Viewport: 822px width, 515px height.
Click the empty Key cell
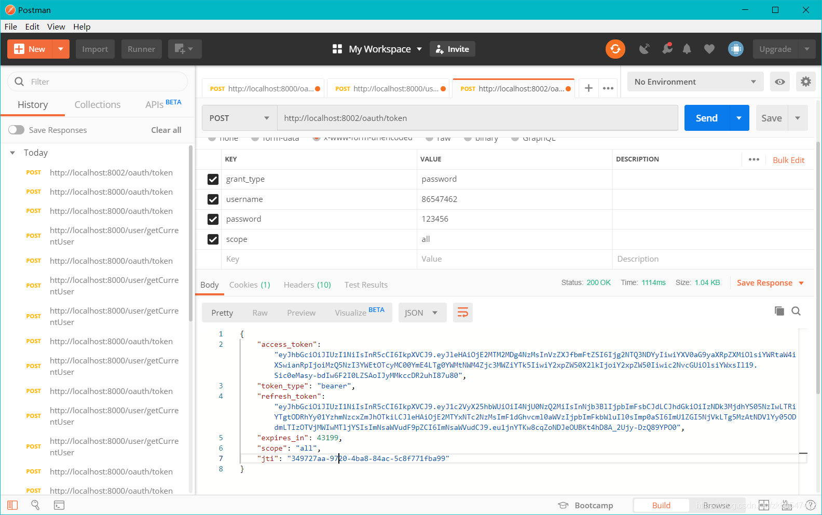[x=319, y=259]
